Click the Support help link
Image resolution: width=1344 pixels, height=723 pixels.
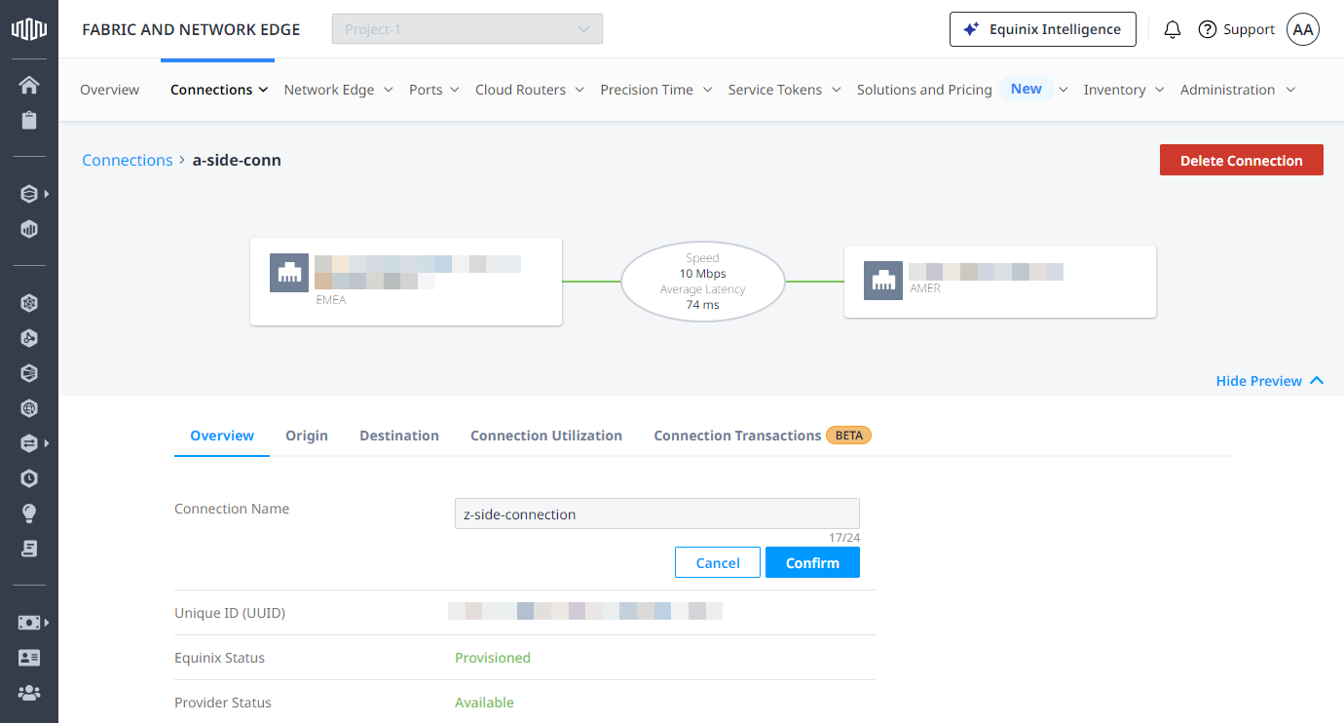pos(1236,29)
